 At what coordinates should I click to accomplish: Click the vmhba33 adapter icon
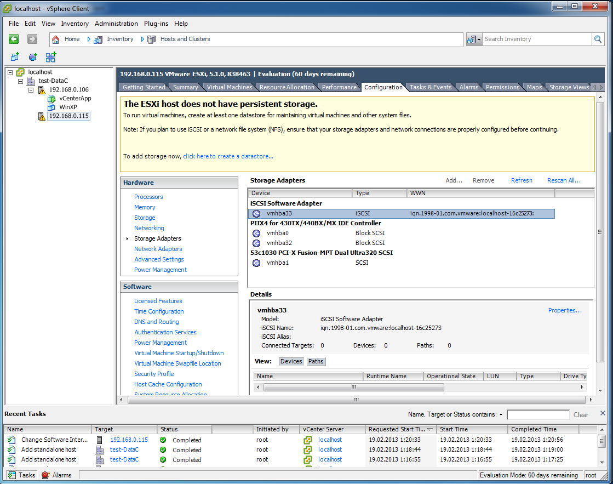(x=256, y=214)
